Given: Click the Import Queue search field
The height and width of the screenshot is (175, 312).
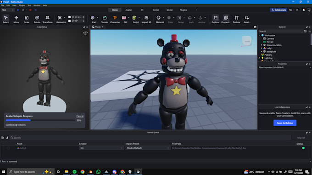Looking at the screenshot, I should (150, 138).
